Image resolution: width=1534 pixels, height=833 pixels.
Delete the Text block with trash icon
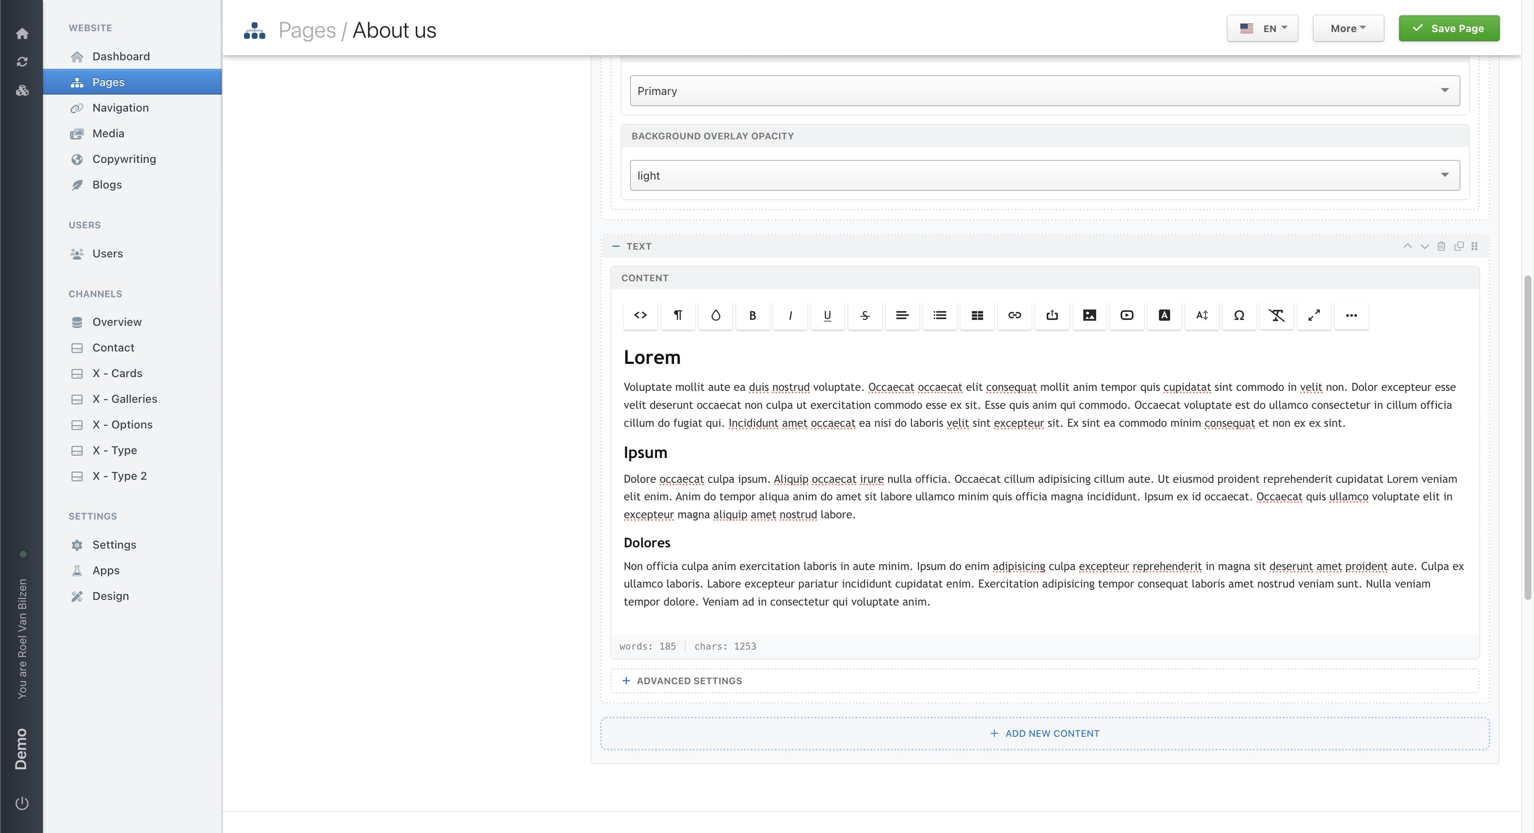1441,246
